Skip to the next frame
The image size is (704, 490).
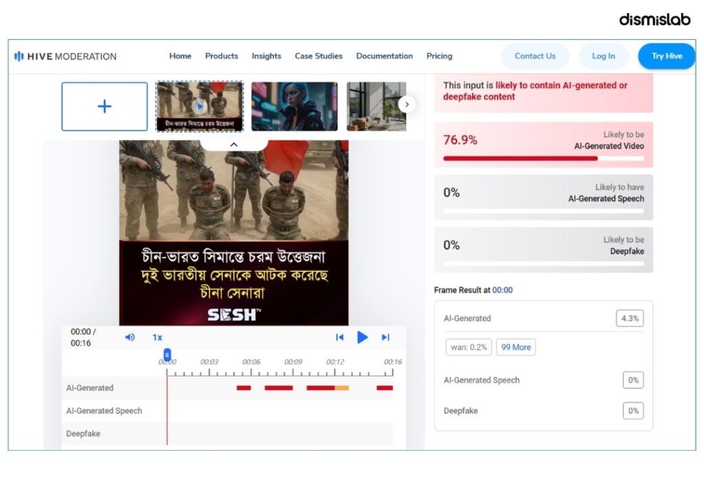pos(385,337)
